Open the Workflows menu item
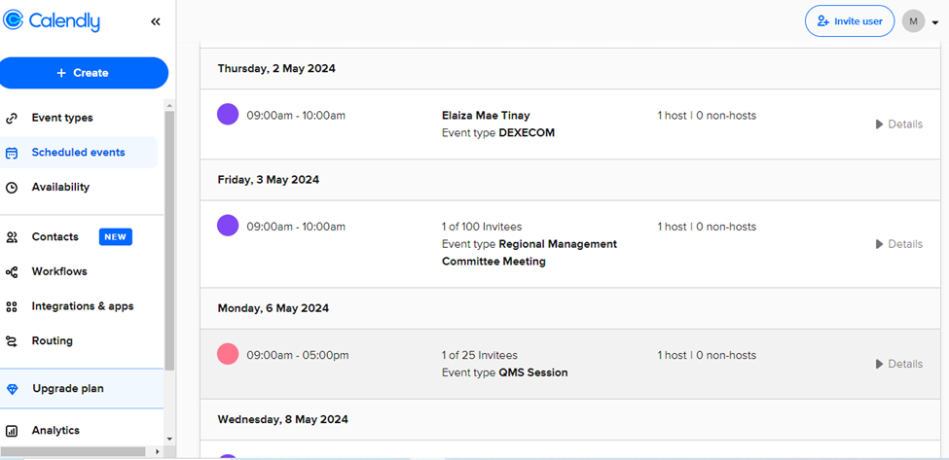The width and height of the screenshot is (949, 460). (x=59, y=271)
